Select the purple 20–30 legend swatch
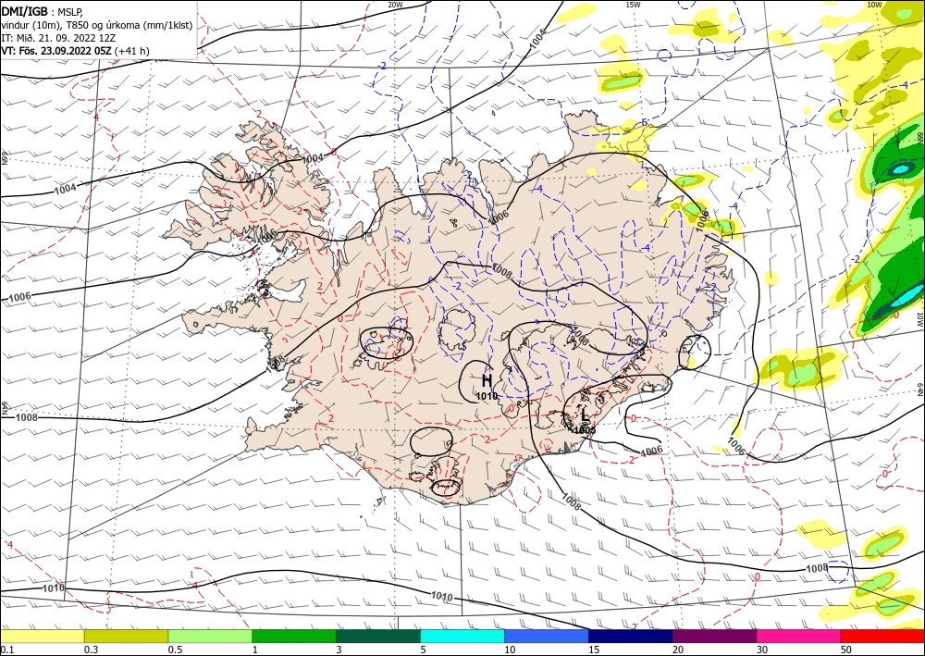 (x=714, y=636)
